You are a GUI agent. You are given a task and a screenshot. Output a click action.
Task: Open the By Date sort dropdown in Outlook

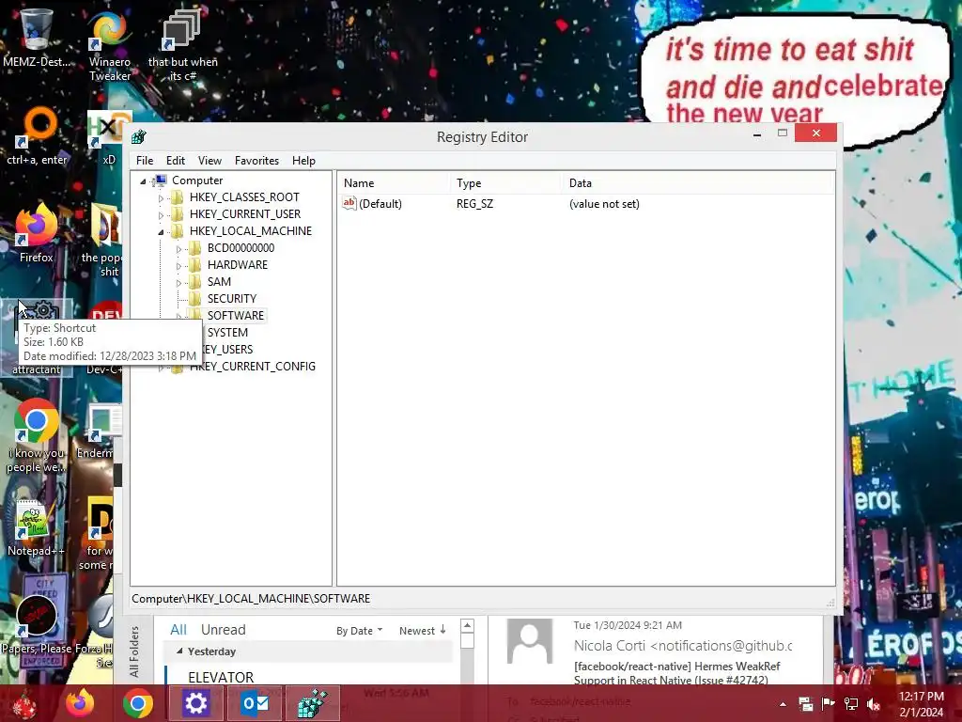pyautogui.click(x=360, y=631)
